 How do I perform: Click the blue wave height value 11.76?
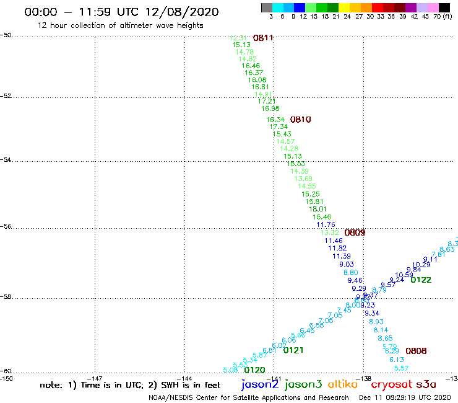pyautogui.click(x=326, y=224)
